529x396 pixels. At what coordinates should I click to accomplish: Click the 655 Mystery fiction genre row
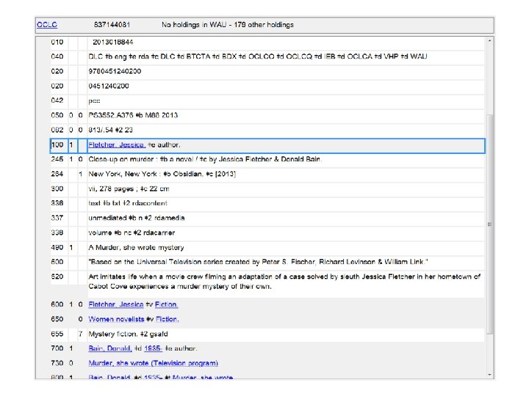(267, 334)
